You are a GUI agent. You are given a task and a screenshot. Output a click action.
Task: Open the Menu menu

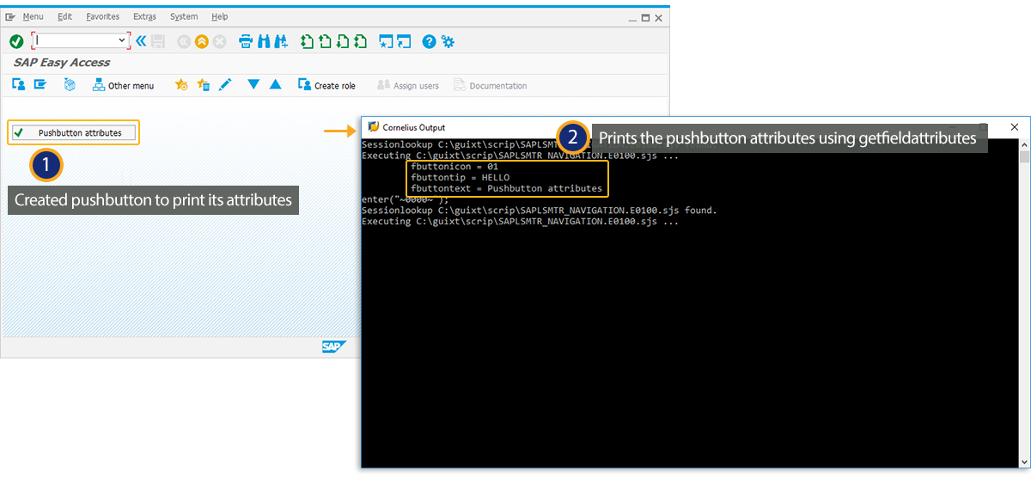pos(33,16)
